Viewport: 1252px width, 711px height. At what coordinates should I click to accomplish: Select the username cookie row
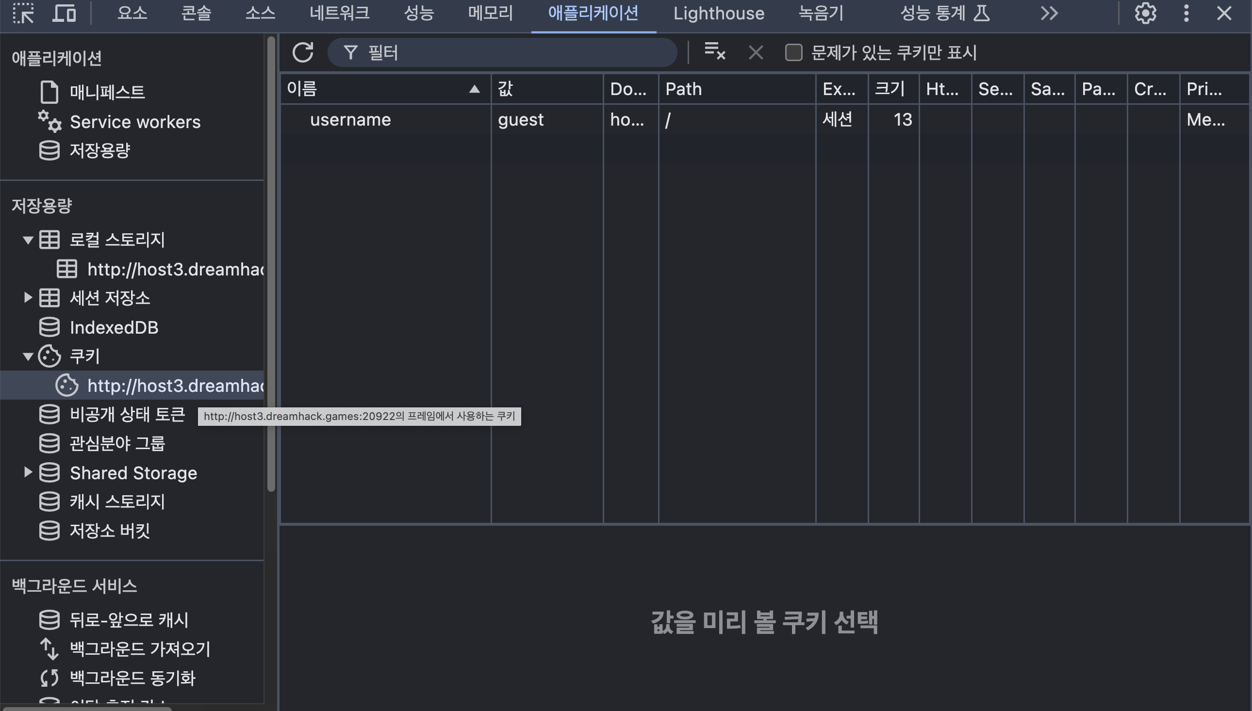click(350, 120)
